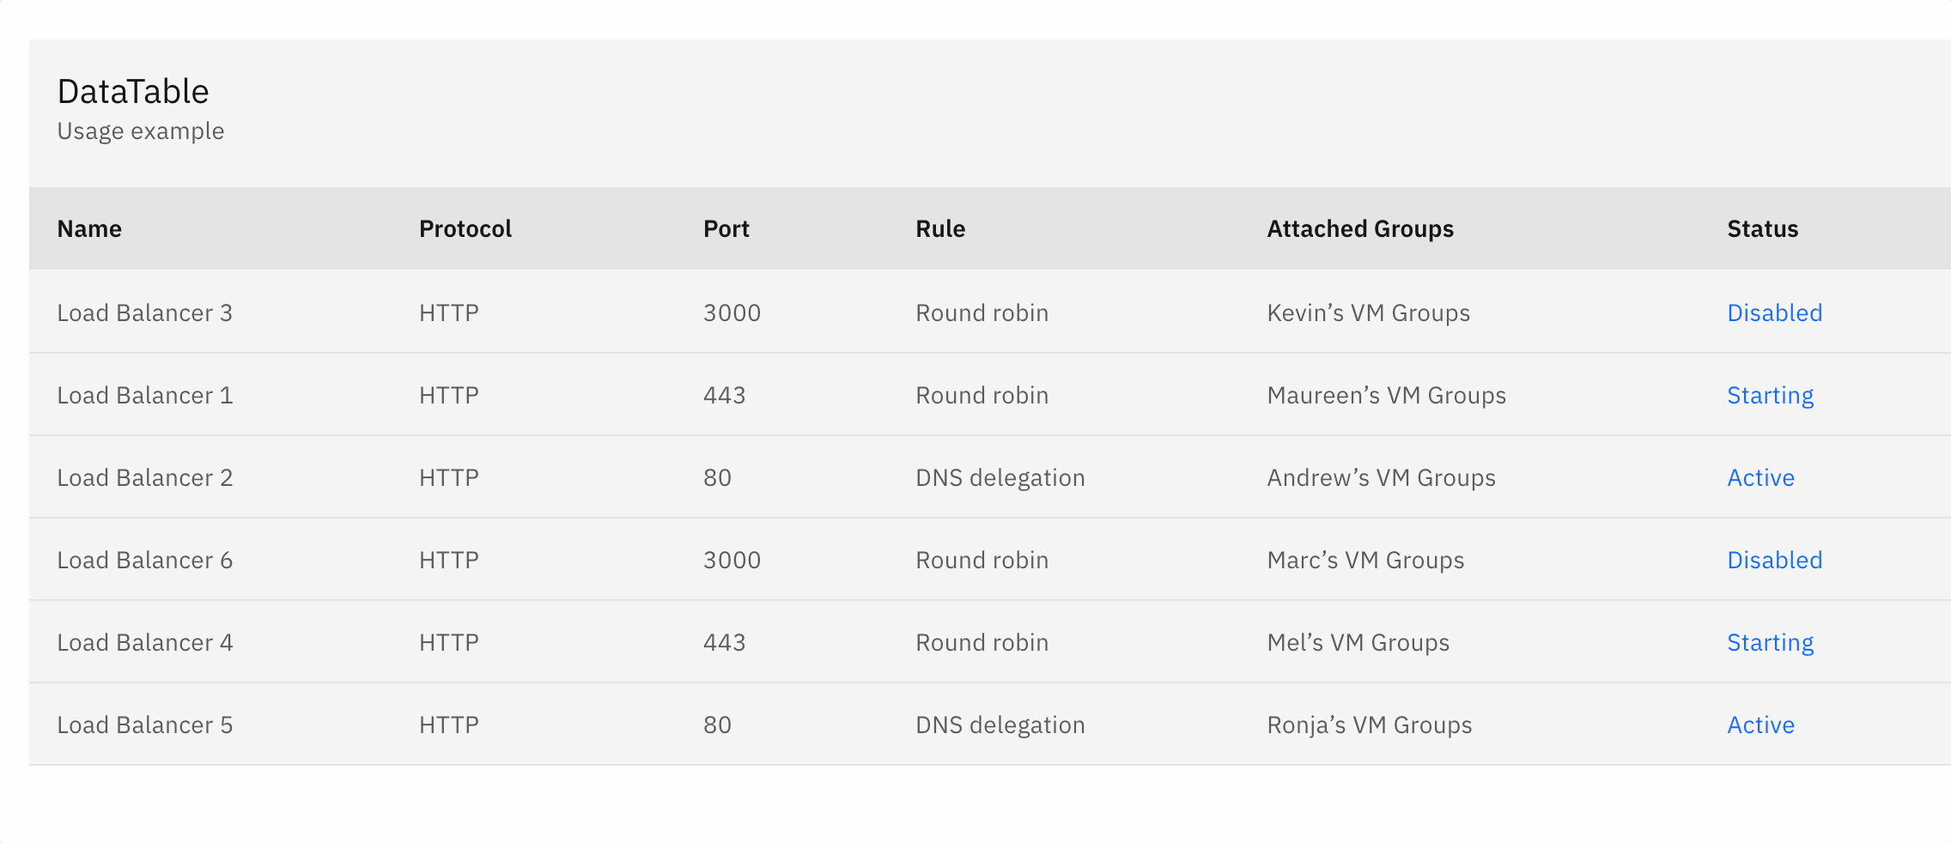The image size is (1951, 843).
Task: Select the DataTable title heading
Action: [133, 91]
